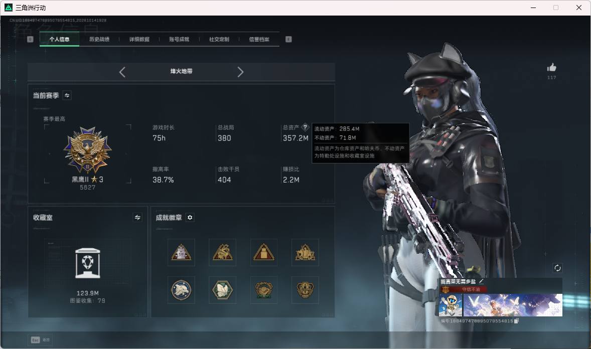Click the Esc 返回 back button

click(x=41, y=340)
